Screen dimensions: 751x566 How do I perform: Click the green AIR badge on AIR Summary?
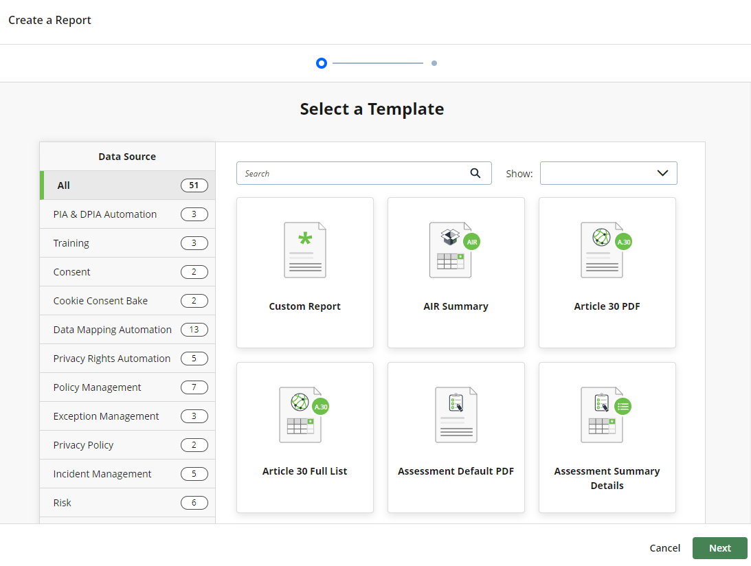click(x=471, y=241)
